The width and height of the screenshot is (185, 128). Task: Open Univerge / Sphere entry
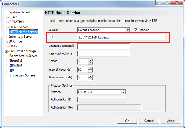(22, 75)
